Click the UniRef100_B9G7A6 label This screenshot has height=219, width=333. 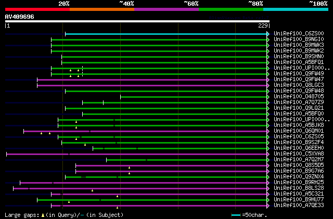click(x=299, y=171)
